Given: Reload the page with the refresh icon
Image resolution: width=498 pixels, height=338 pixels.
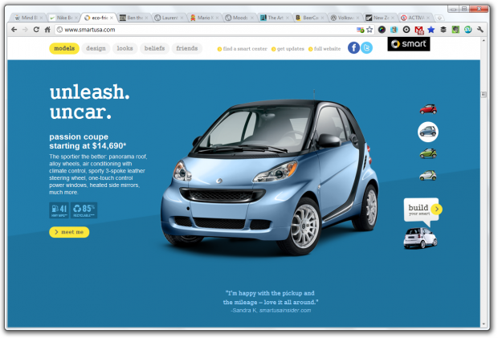Looking at the screenshot, I should (36, 30).
